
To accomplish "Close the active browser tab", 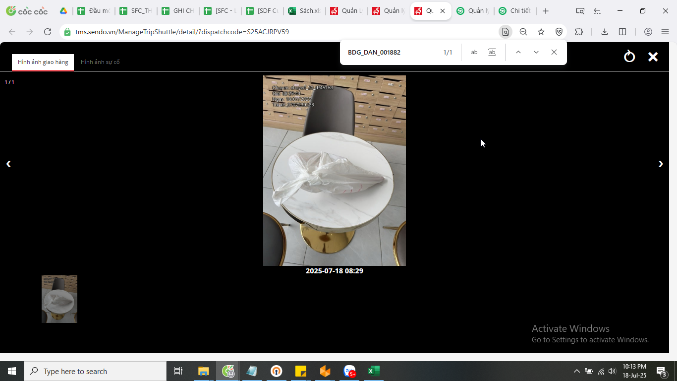I will tap(443, 11).
